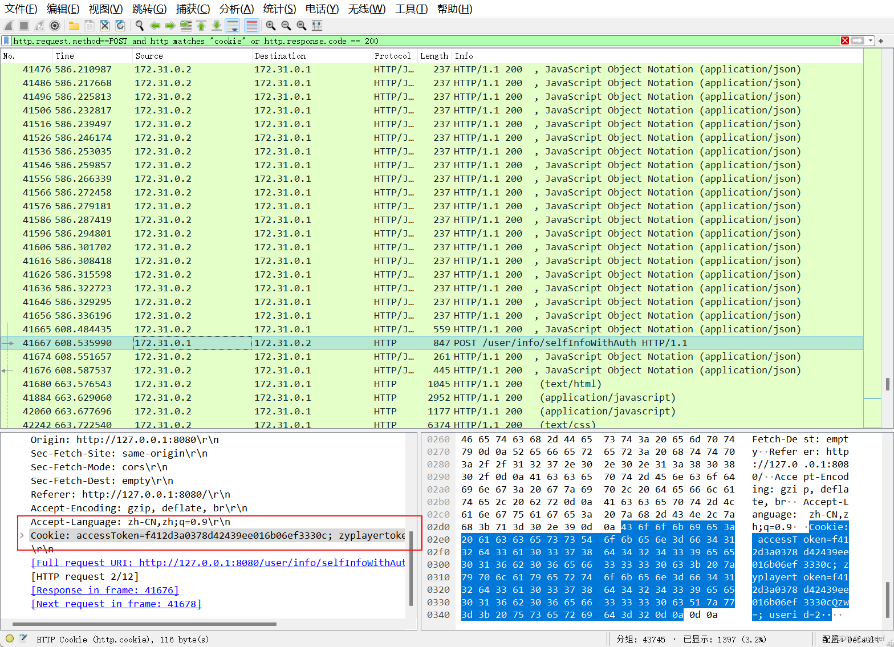Select the Referer header line

[x=131, y=494]
